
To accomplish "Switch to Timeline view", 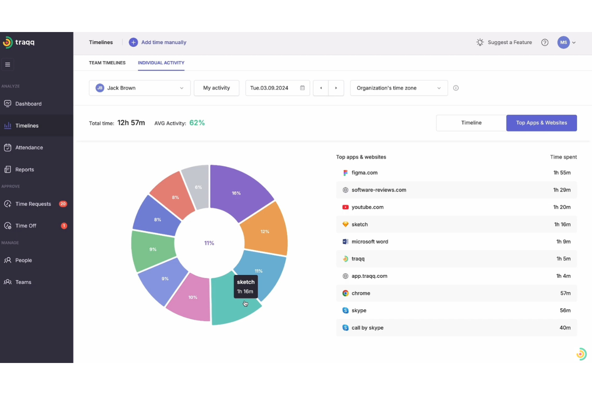I will click(471, 123).
